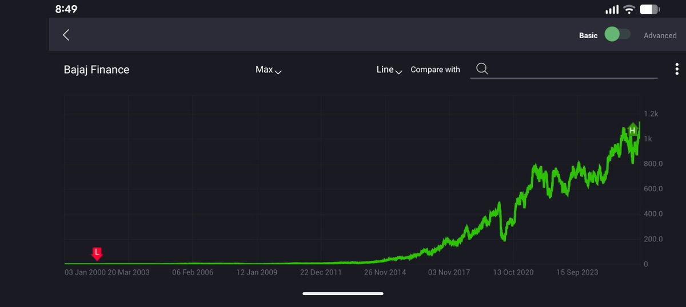
Task: Click the 26 Nov 2014 date label
Action: click(385, 272)
